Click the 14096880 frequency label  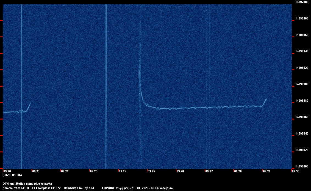click(x=302, y=101)
